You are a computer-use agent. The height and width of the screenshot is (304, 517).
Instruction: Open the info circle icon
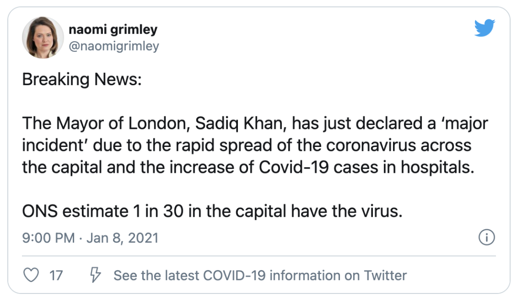pyautogui.click(x=487, y=237)
